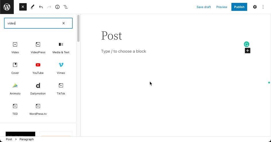The height and width of the screenshot is (142, 271).
Task: Pick the TikTok embed block
Action: tap(61, 88)
